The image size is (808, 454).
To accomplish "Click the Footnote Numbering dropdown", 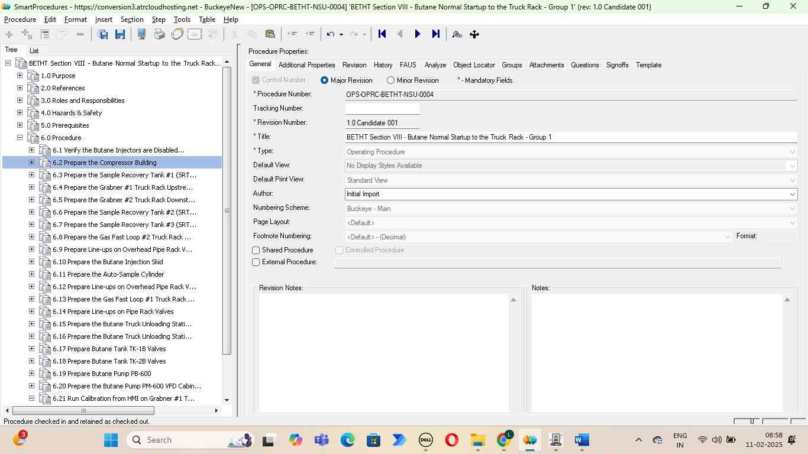I will coord(538,237).
